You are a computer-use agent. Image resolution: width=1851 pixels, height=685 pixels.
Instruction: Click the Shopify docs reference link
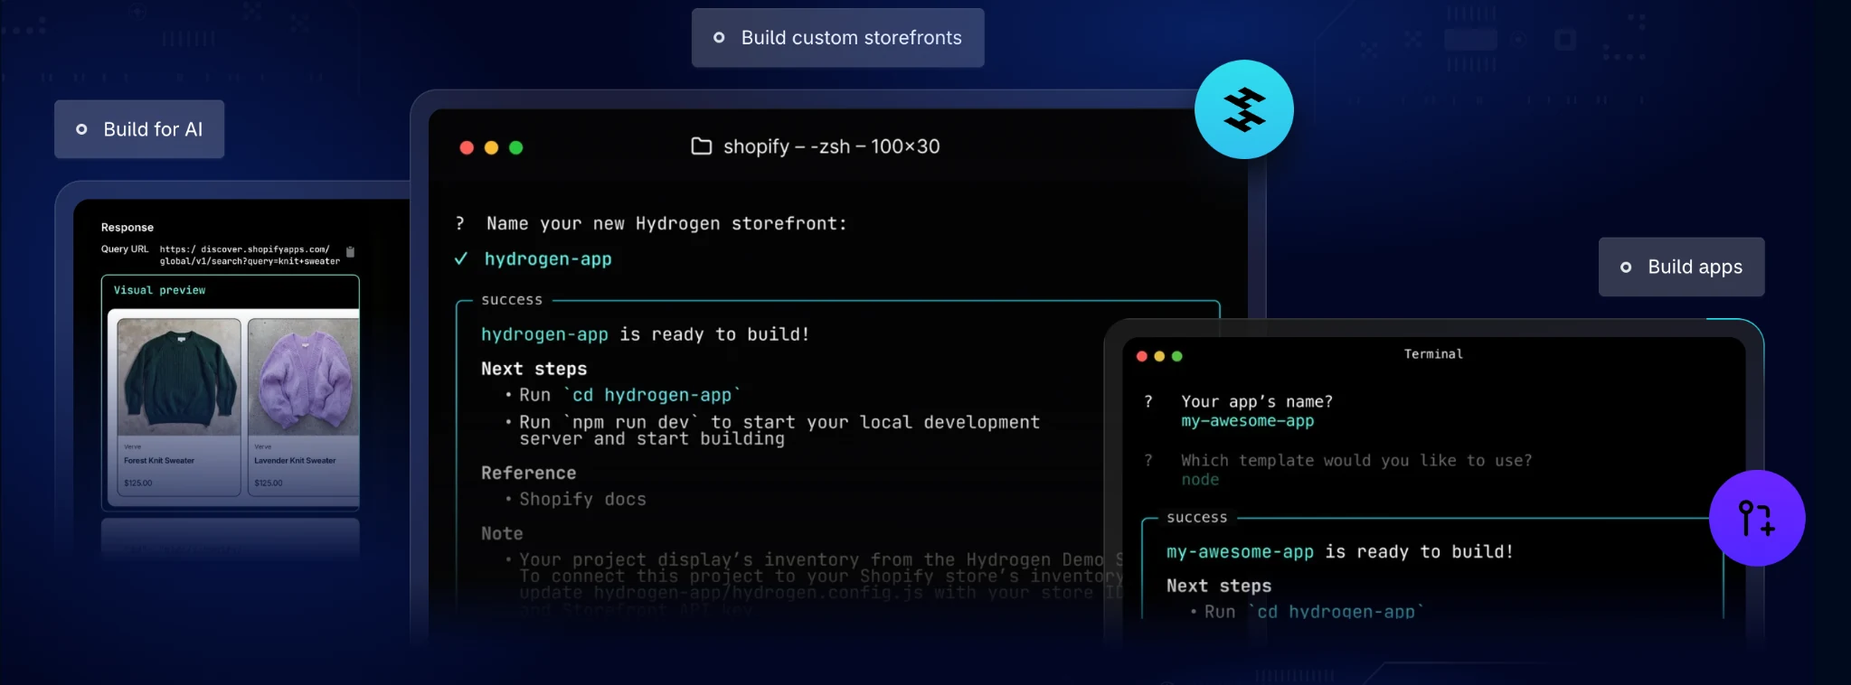[582, 500]
